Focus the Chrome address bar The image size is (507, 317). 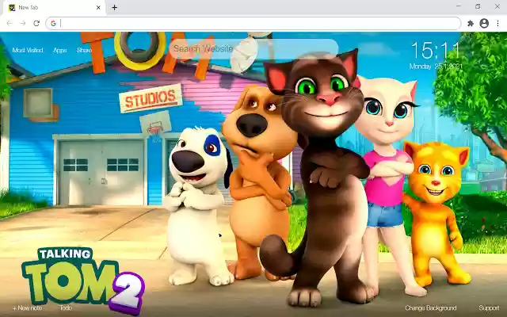253,23
